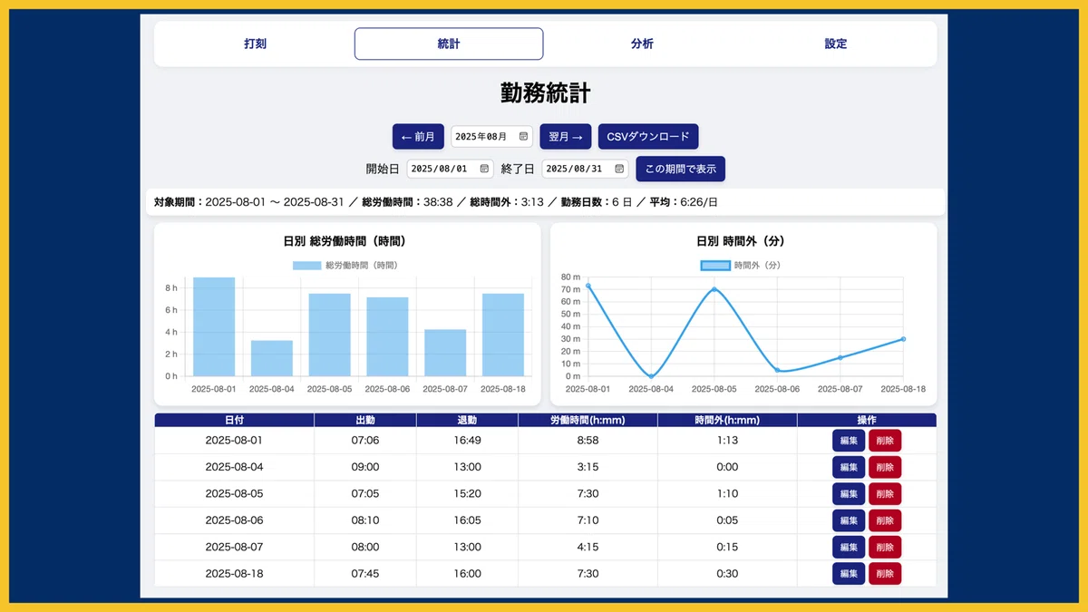Screen dimensions: 1088x612
Task: Click the 2025-08-07 bar in bar chart
Action: tap(445, 353)
